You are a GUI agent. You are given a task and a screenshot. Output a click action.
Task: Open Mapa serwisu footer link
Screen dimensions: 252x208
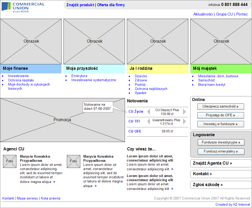coord(27,198)
